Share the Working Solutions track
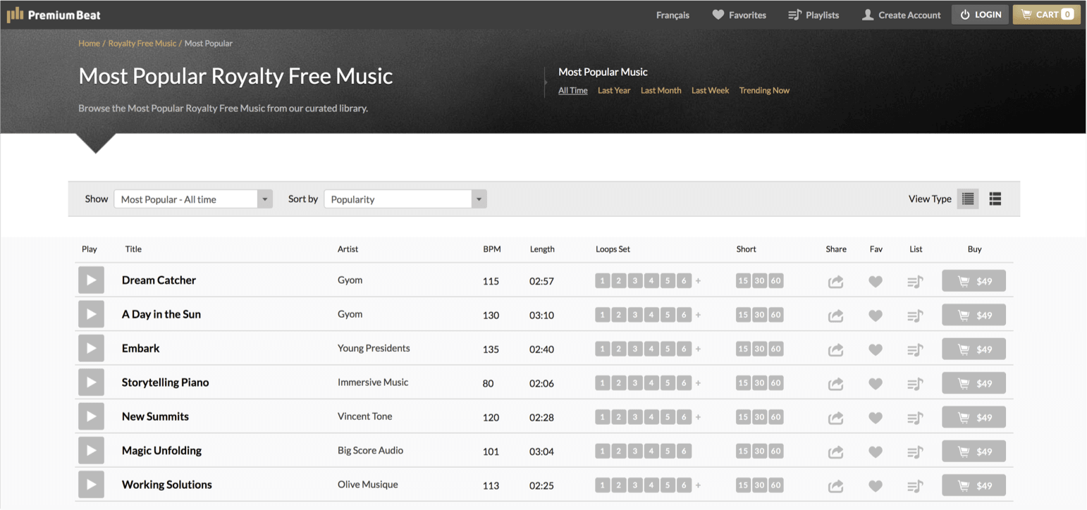This screenshot has width=1087, height=510. click(x=835, y=485)
